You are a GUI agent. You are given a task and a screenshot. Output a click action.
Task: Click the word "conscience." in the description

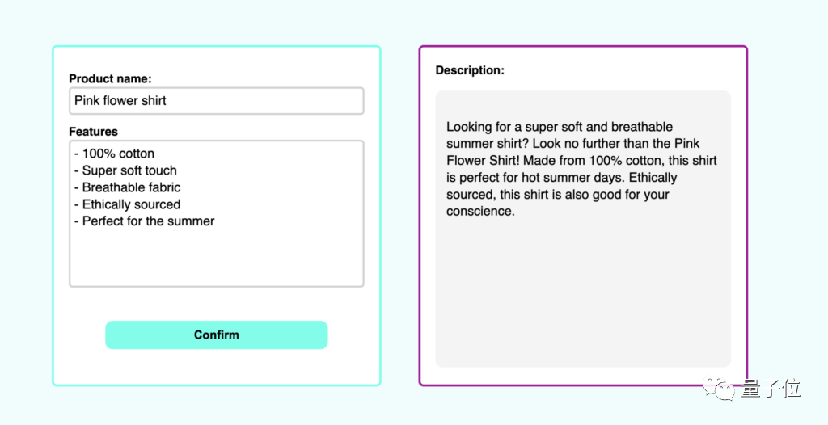click(480, 212)
